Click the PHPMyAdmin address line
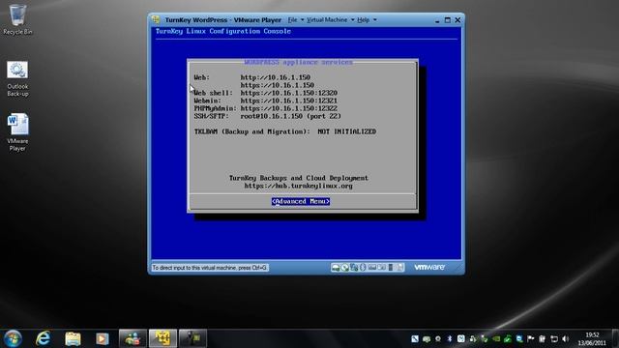This screenshot has width=619, height=348. (266, 108)
